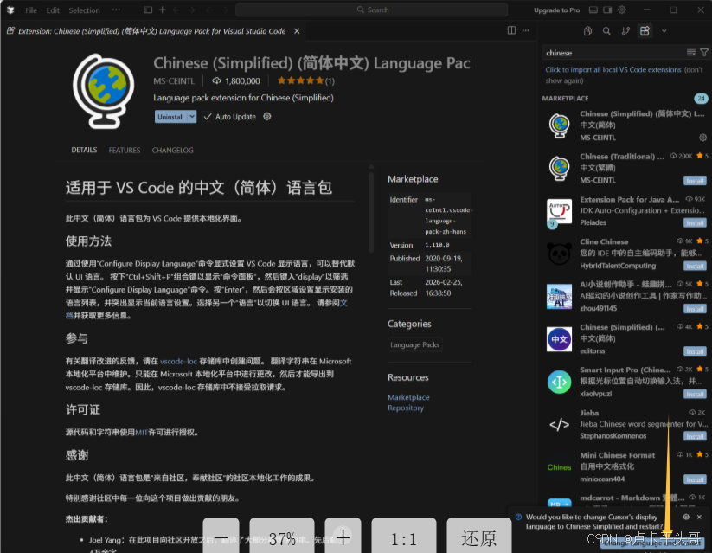Focus the extensions search field with chinese
Image resolution: width=712 pixels, height=553 pixels.
tap(614, 53)
